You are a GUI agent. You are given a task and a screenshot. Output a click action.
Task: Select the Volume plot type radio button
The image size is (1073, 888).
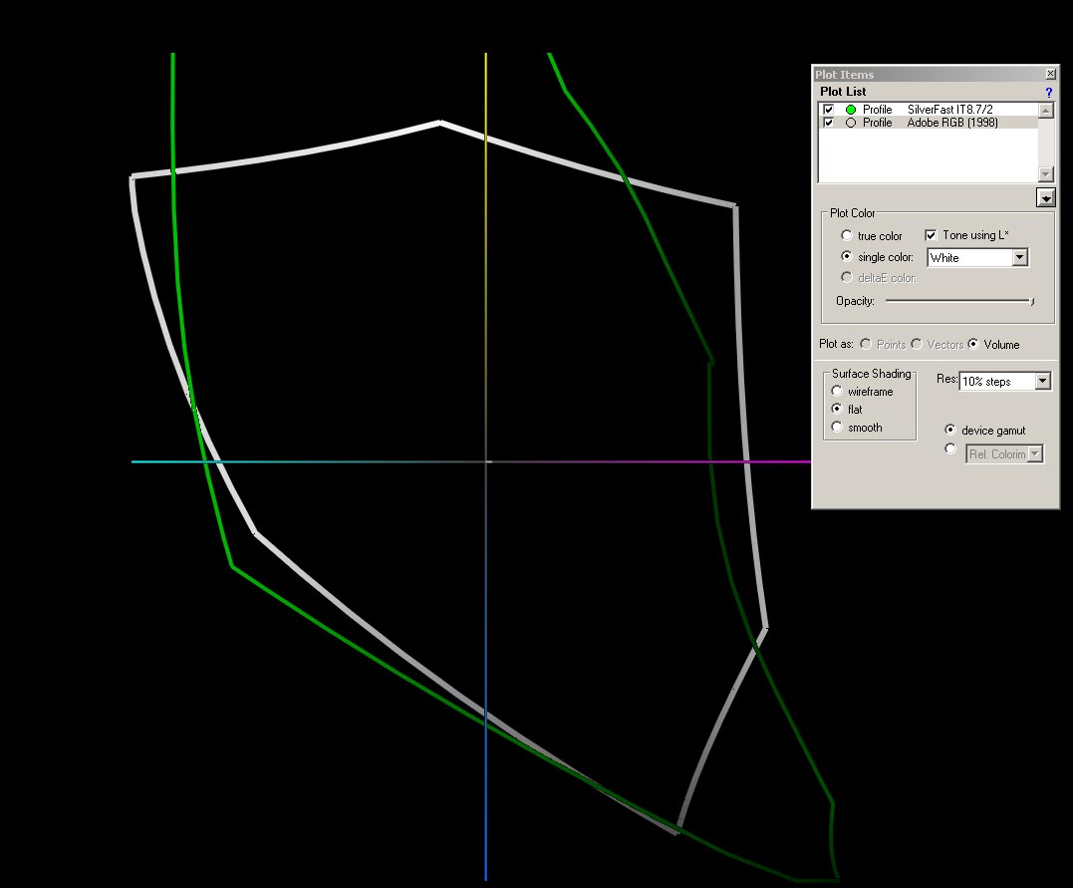pos(973,344)
